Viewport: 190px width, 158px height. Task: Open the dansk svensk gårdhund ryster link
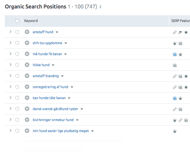click(x=55, y=109)
